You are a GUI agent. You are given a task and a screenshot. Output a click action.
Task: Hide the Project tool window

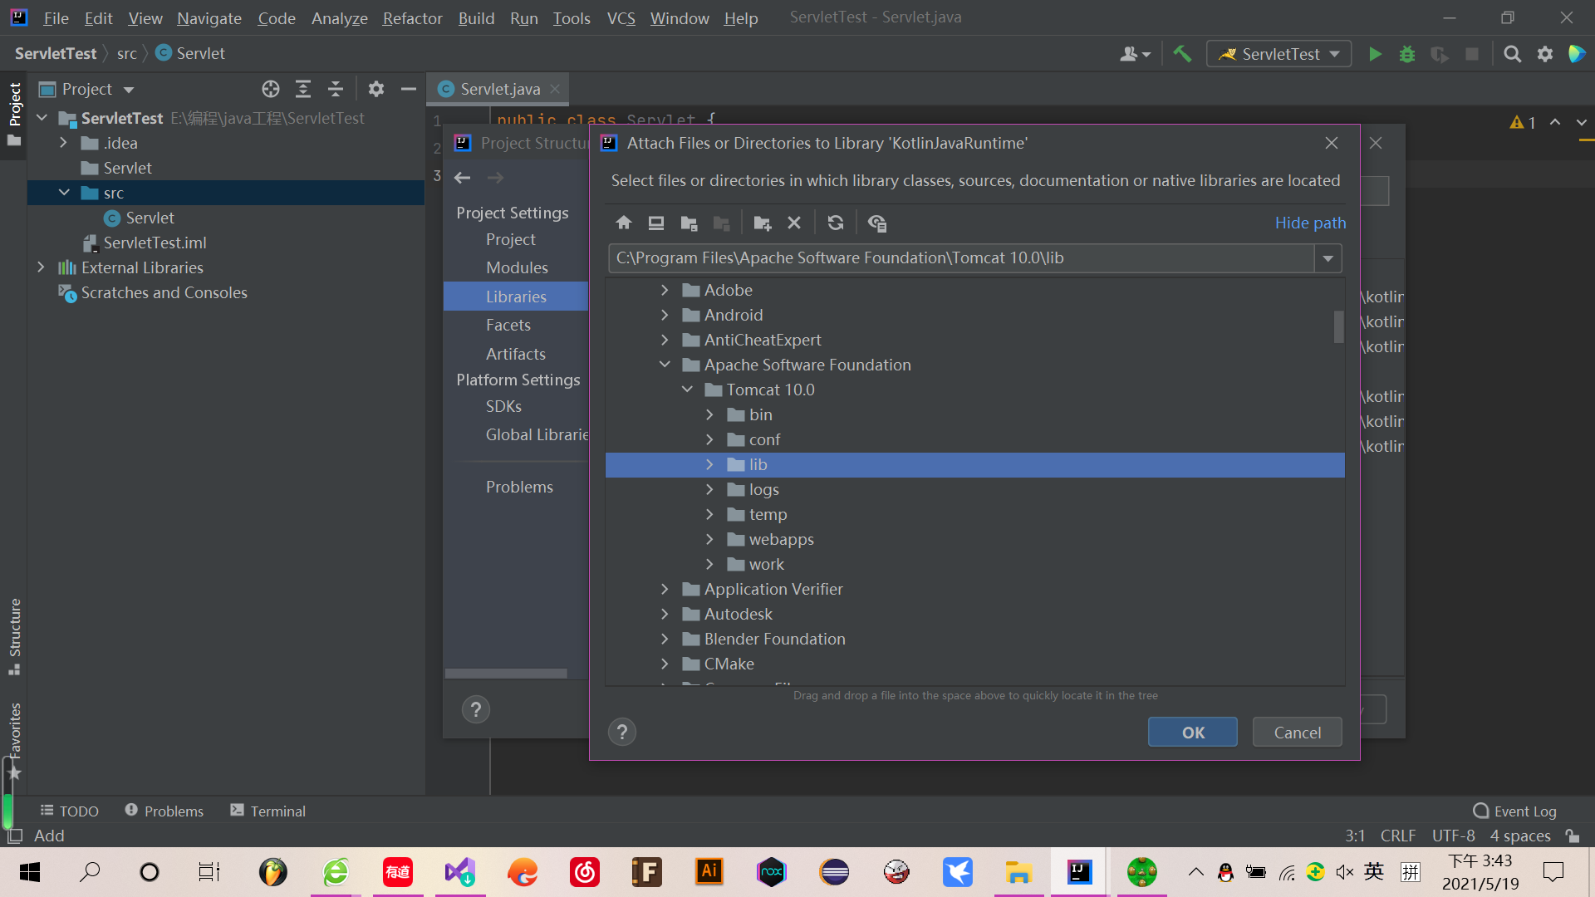tap(407, 89)
